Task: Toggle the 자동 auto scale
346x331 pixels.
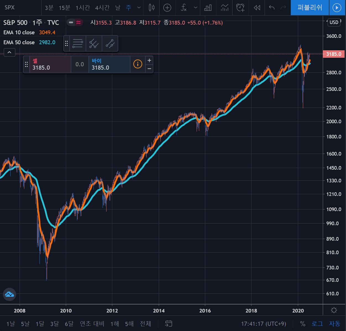Action: pyautogui.click(x=335, y=324)
